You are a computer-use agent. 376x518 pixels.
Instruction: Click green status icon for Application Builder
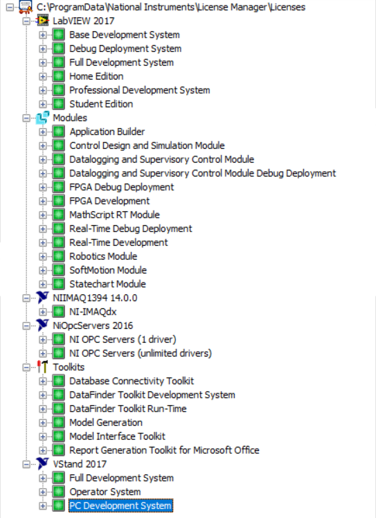(x=58, y=132)
